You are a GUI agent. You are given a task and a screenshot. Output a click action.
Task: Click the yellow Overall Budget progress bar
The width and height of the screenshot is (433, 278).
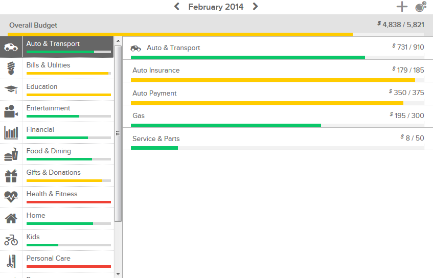tap(180, 35)
